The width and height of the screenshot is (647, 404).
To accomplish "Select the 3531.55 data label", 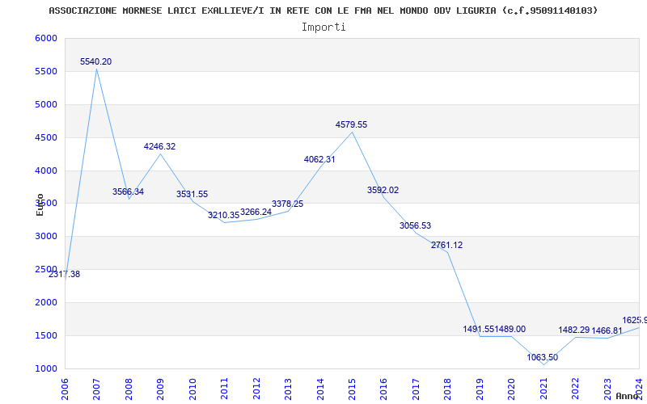I will pyautogui.click(x=192, y=194).
